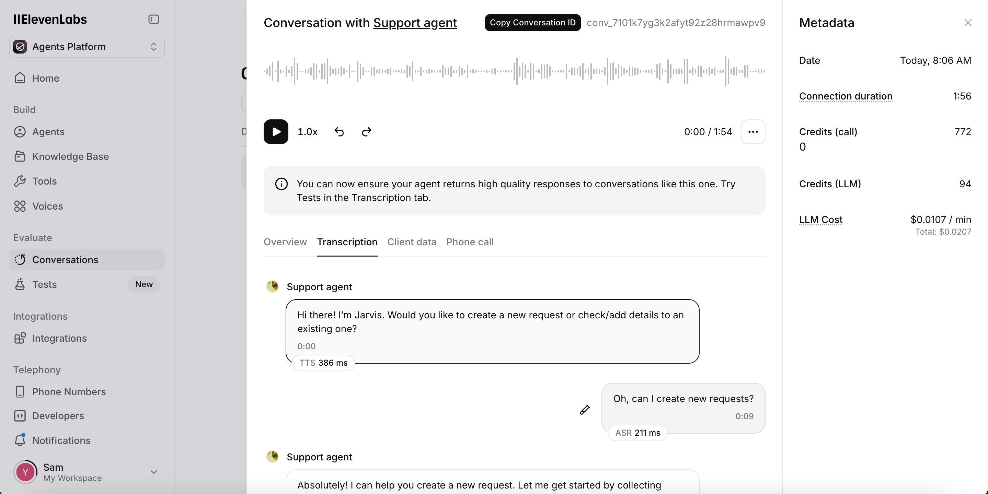Switch to the Overview tab
This screenshot has width=988, height=494.
coord(285,242)
